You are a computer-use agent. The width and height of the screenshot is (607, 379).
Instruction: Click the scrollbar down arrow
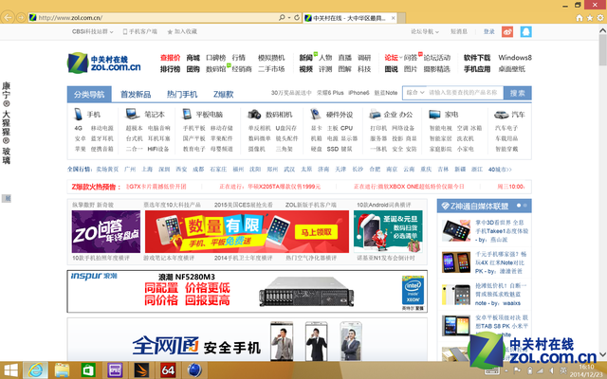(x=603, y=354)
